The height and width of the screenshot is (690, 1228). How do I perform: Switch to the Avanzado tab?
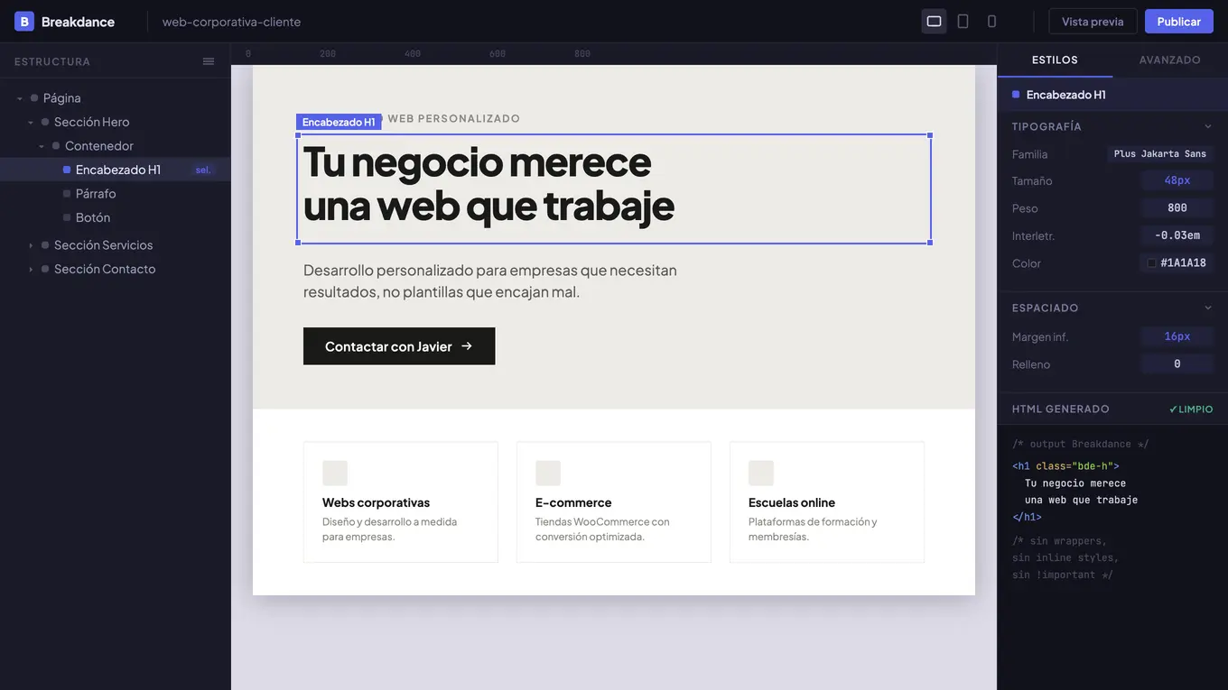pyautogui.click(x=1169, y=60)
